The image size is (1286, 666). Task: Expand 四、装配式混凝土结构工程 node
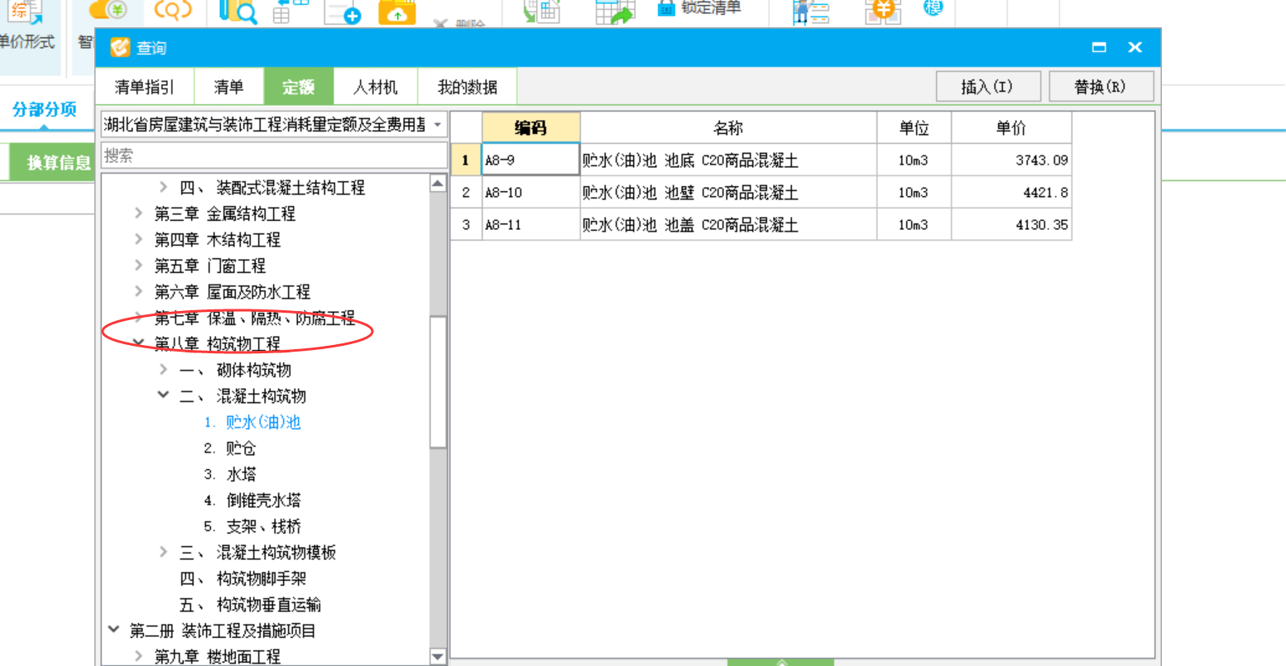tap(163, 188)
